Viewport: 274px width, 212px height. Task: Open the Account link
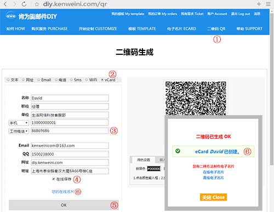pyautogui.click(x=217, y=14)
